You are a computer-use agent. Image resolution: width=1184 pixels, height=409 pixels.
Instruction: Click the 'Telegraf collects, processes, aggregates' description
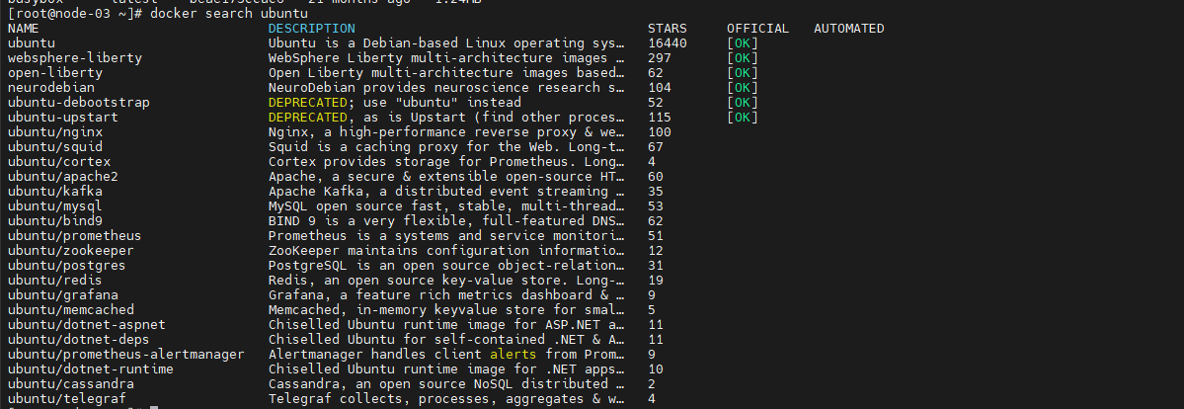point(446,398)
